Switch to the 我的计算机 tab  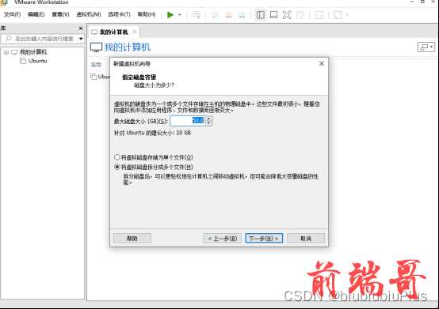click(x=113, y=32)
